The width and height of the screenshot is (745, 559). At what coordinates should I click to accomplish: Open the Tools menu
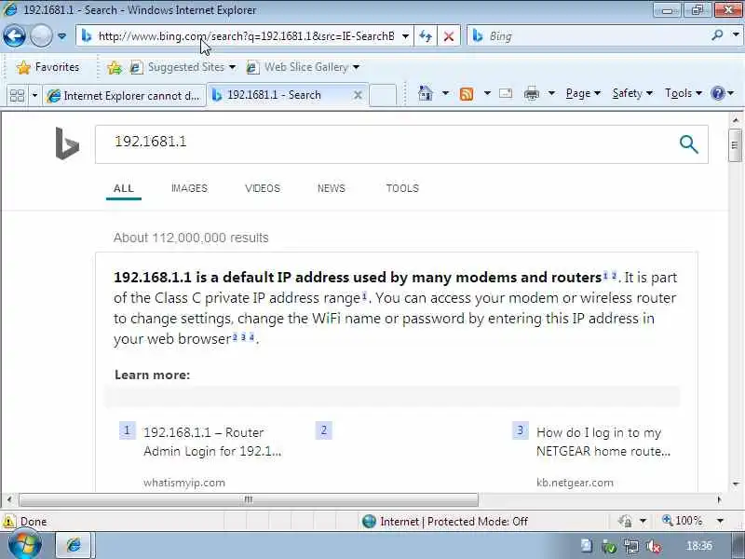coord(684,94)
